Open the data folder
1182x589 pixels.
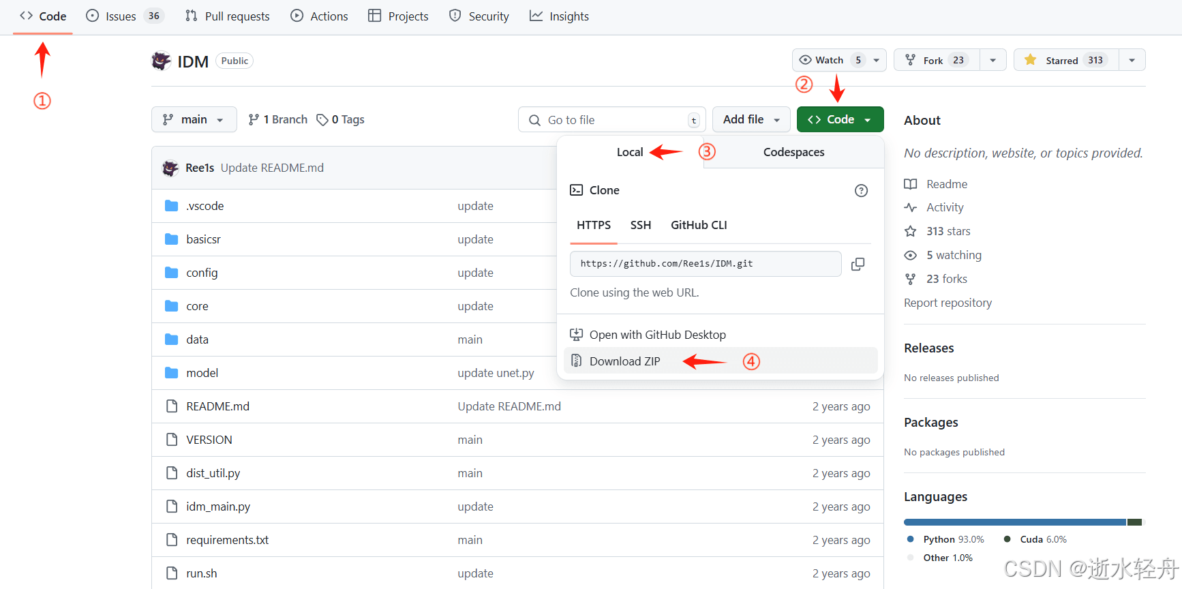[x=198, y=339]
